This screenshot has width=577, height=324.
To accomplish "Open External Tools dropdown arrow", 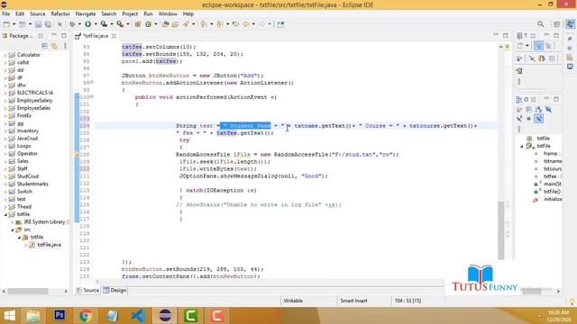I will point(128,24).
